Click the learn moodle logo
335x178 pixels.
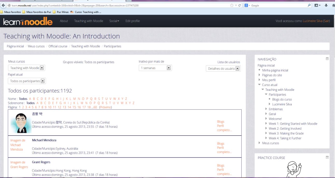pyautogui.click(x=28, y=21)
